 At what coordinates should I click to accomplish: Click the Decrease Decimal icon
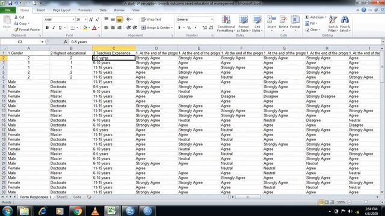[x=211, y=28]
